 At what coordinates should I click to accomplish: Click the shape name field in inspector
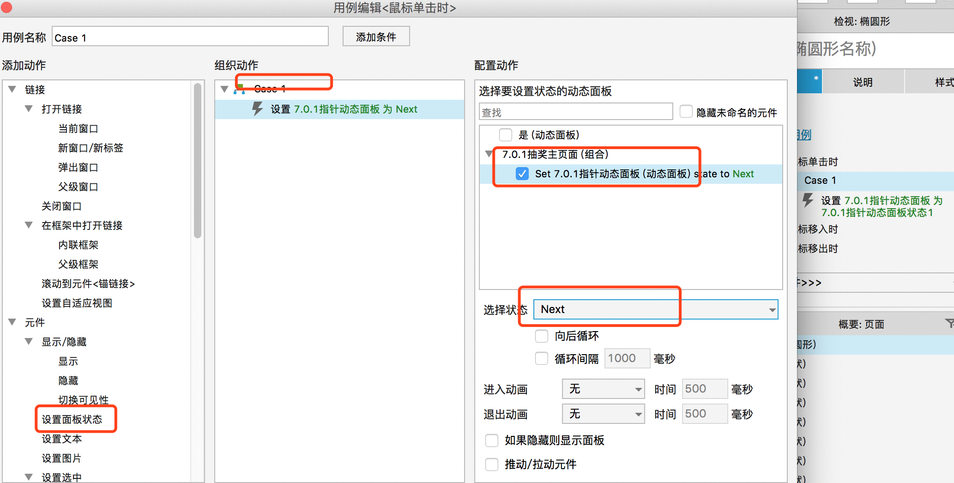click(x=876, y=48)
